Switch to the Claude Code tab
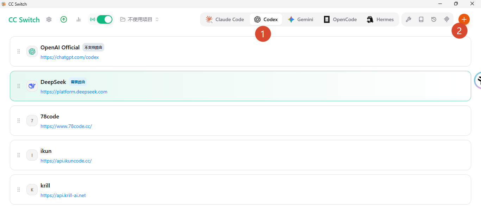 225,19
